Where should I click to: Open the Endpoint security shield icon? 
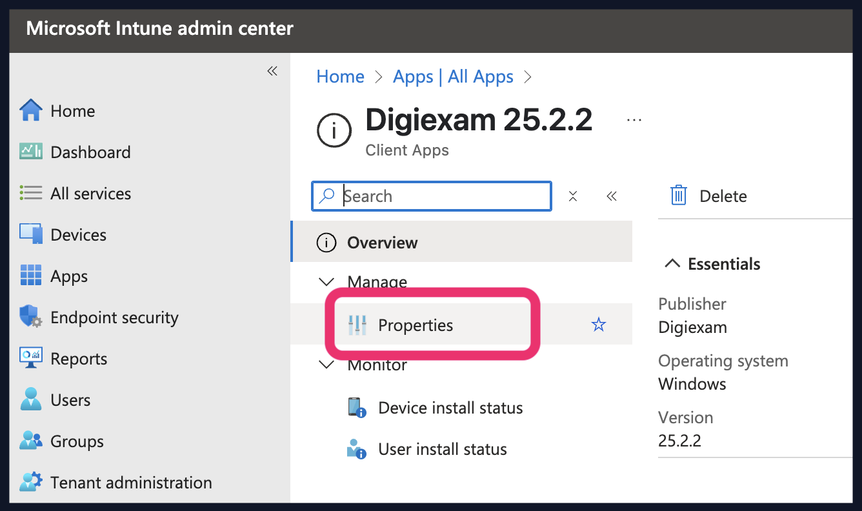31,317
